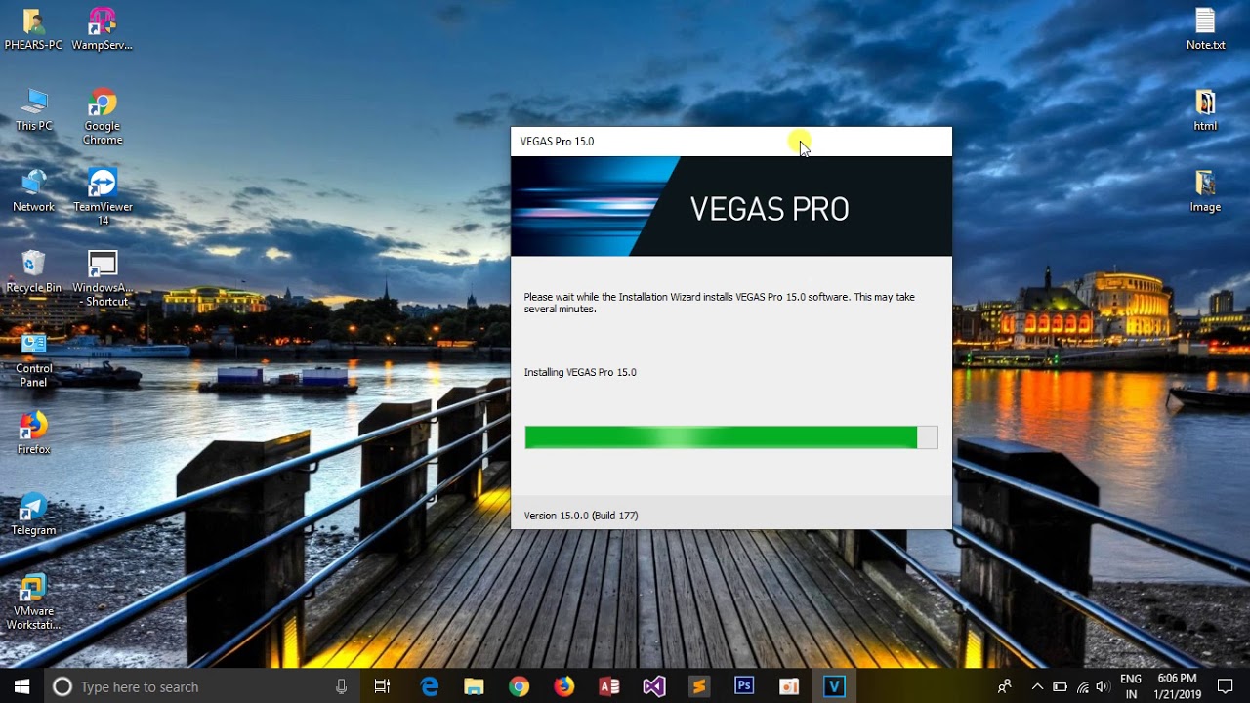This screenshot has height=703, width=1250.
Task: Check the battery status icon
Action: pyautogui.click(x=1060, y=686)
